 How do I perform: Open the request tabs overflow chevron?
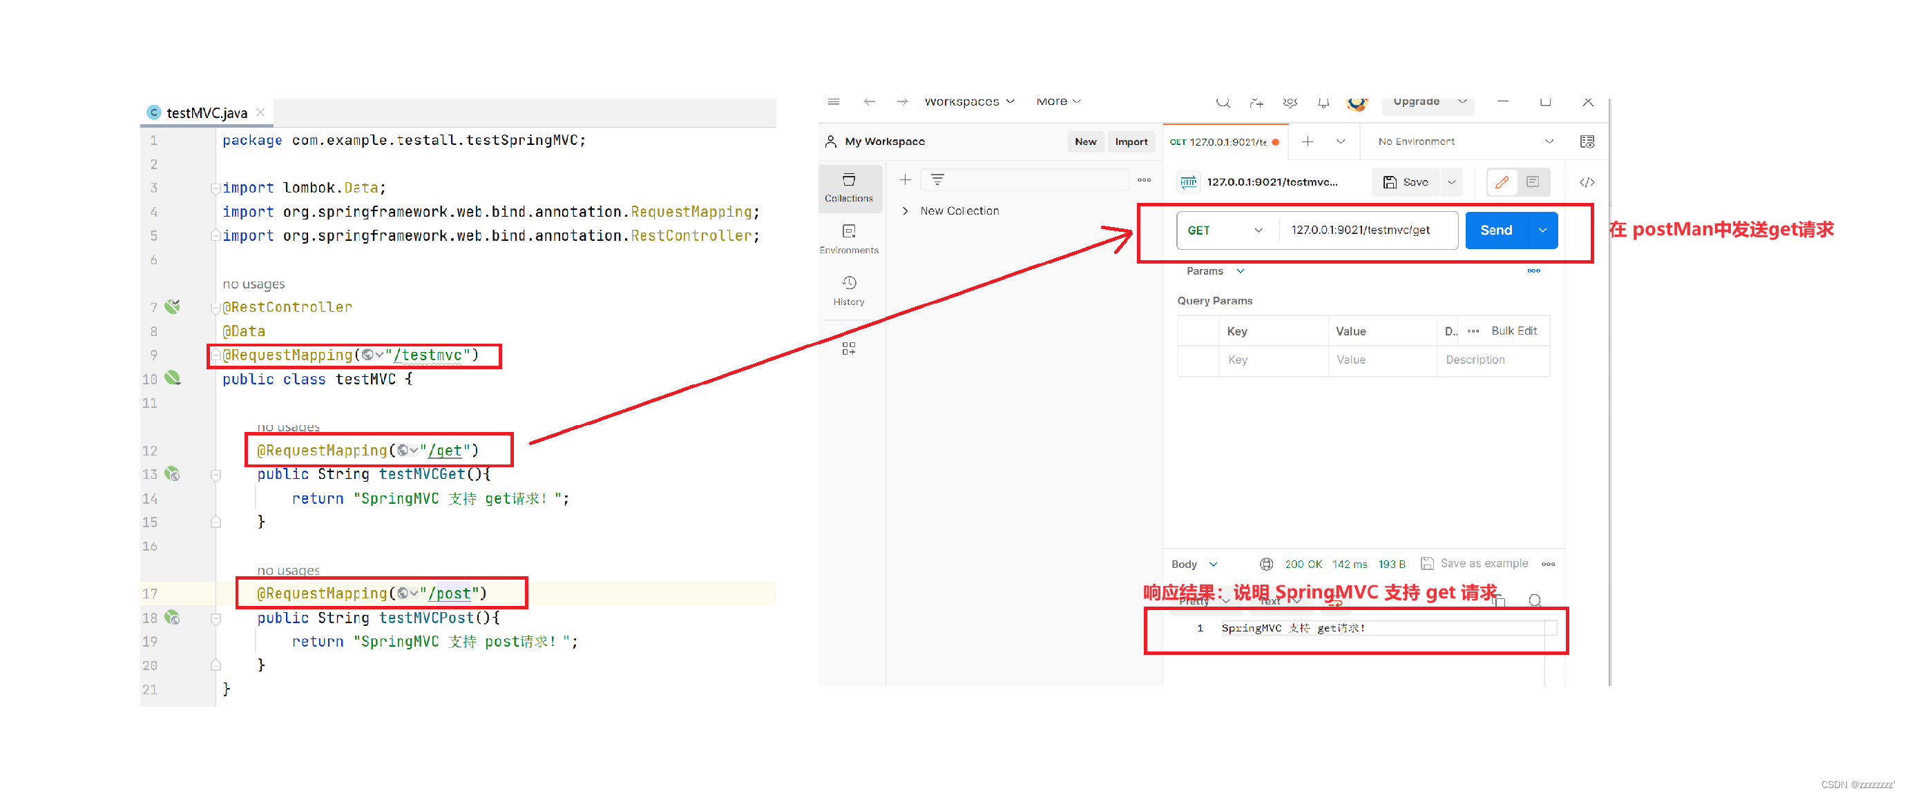(x=1341, y=141)
